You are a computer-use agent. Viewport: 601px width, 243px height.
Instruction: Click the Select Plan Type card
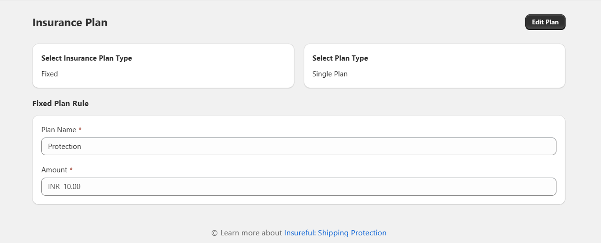coord(434,66)
